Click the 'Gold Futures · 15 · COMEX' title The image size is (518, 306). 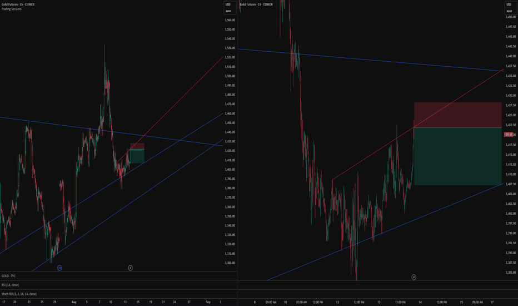click(x=256, y=4)
